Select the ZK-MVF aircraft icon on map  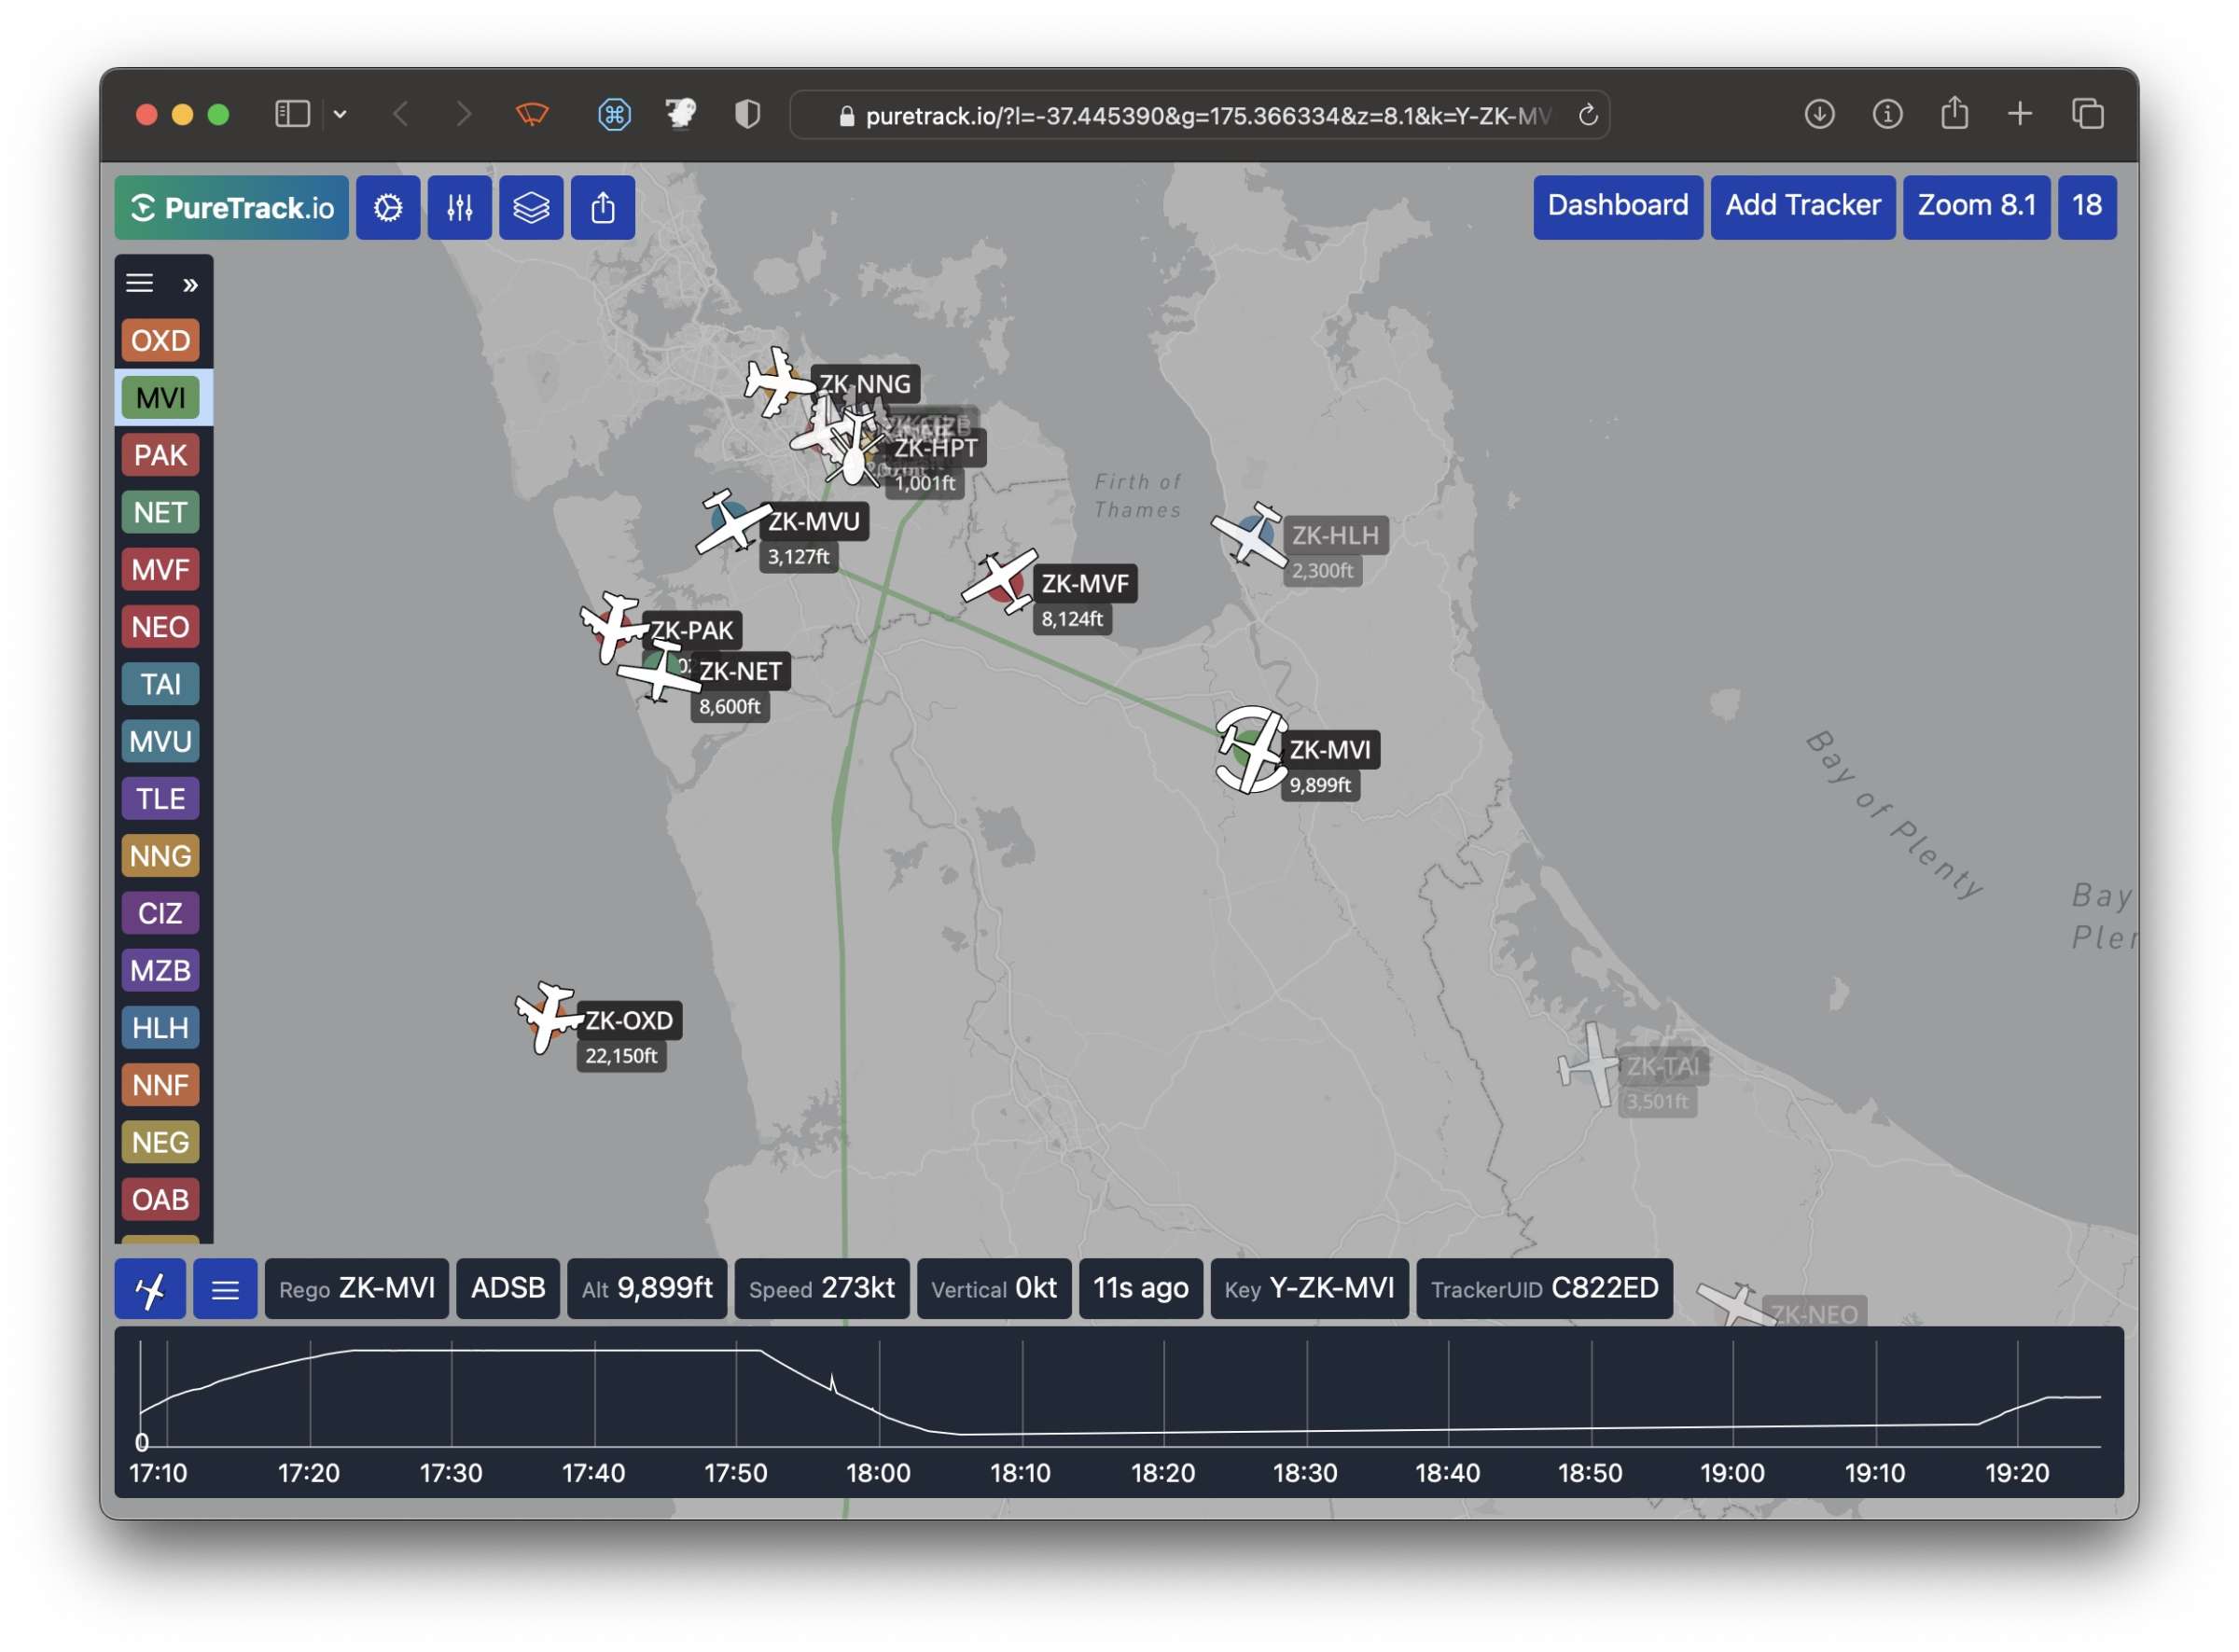coord(1000,580)
